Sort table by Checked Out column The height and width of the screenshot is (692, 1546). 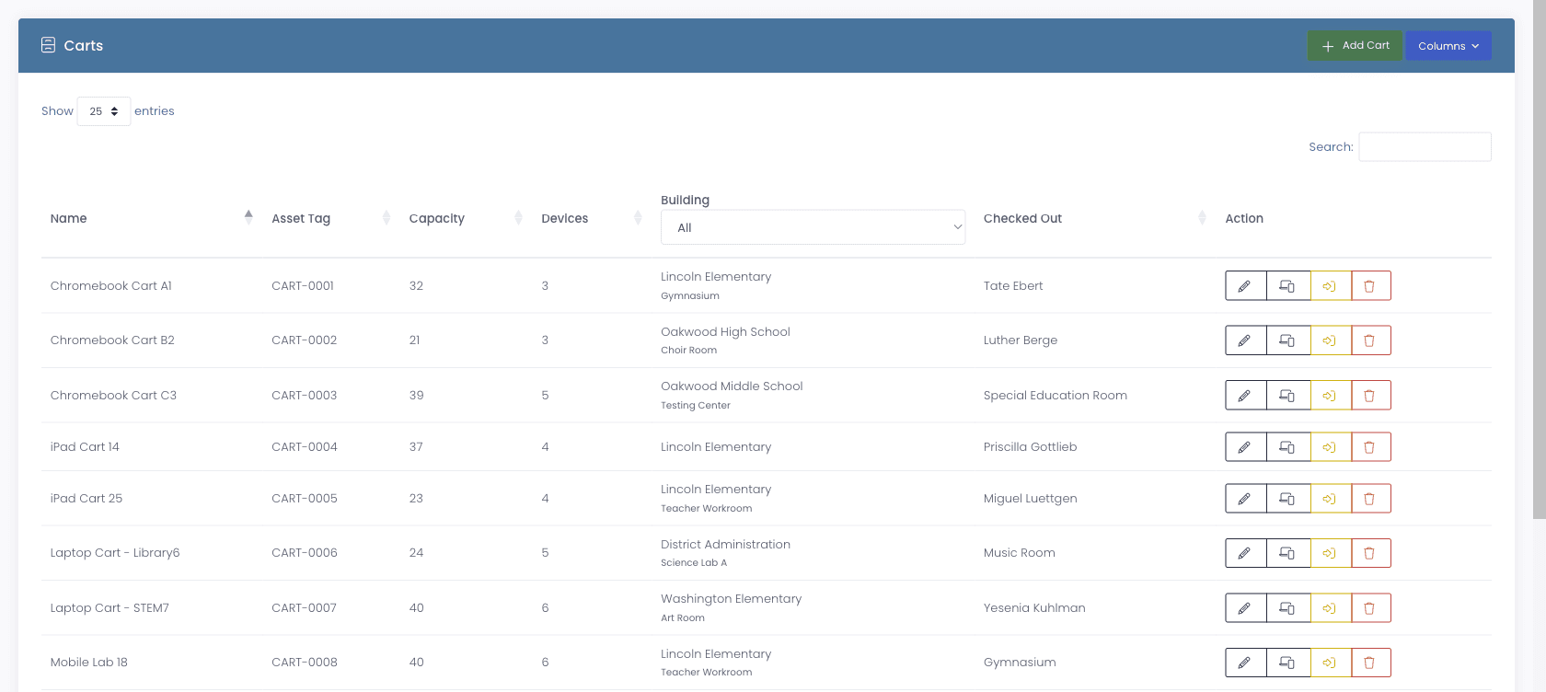click(1095, 218)
